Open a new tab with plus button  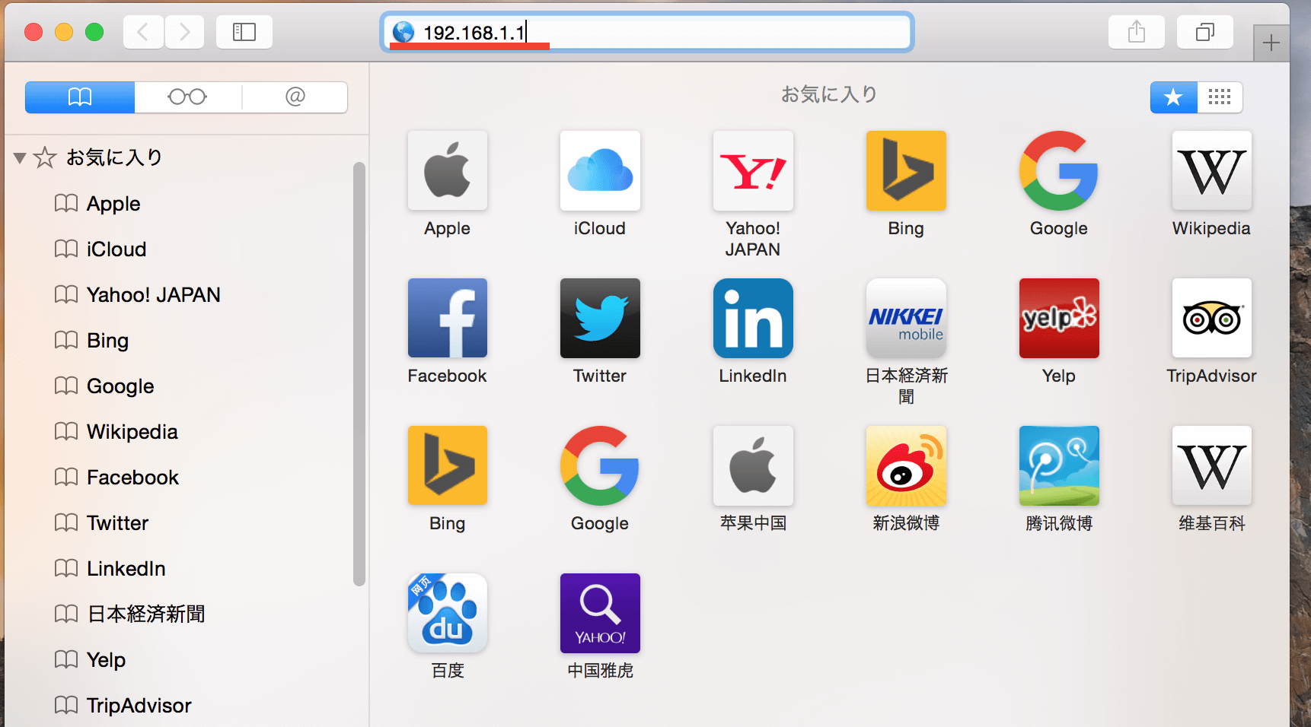[1270, 42]
